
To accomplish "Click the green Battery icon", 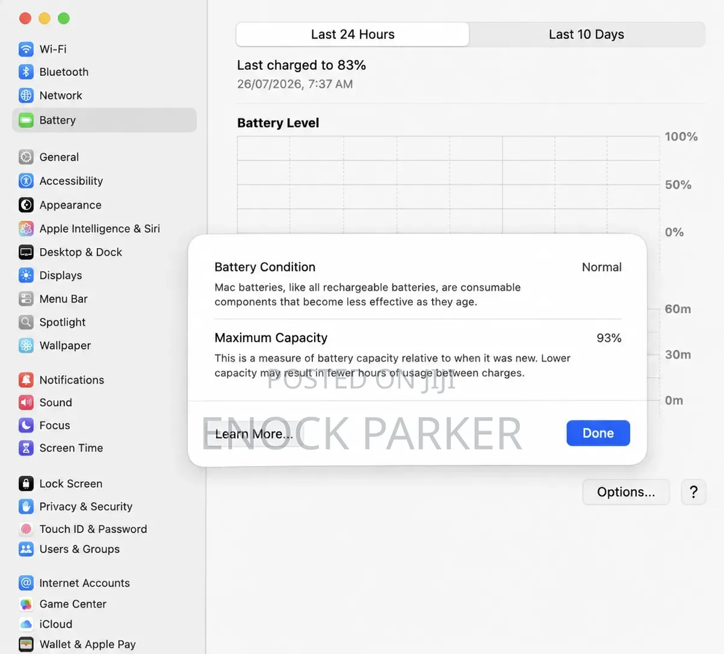I will (26, 120).
